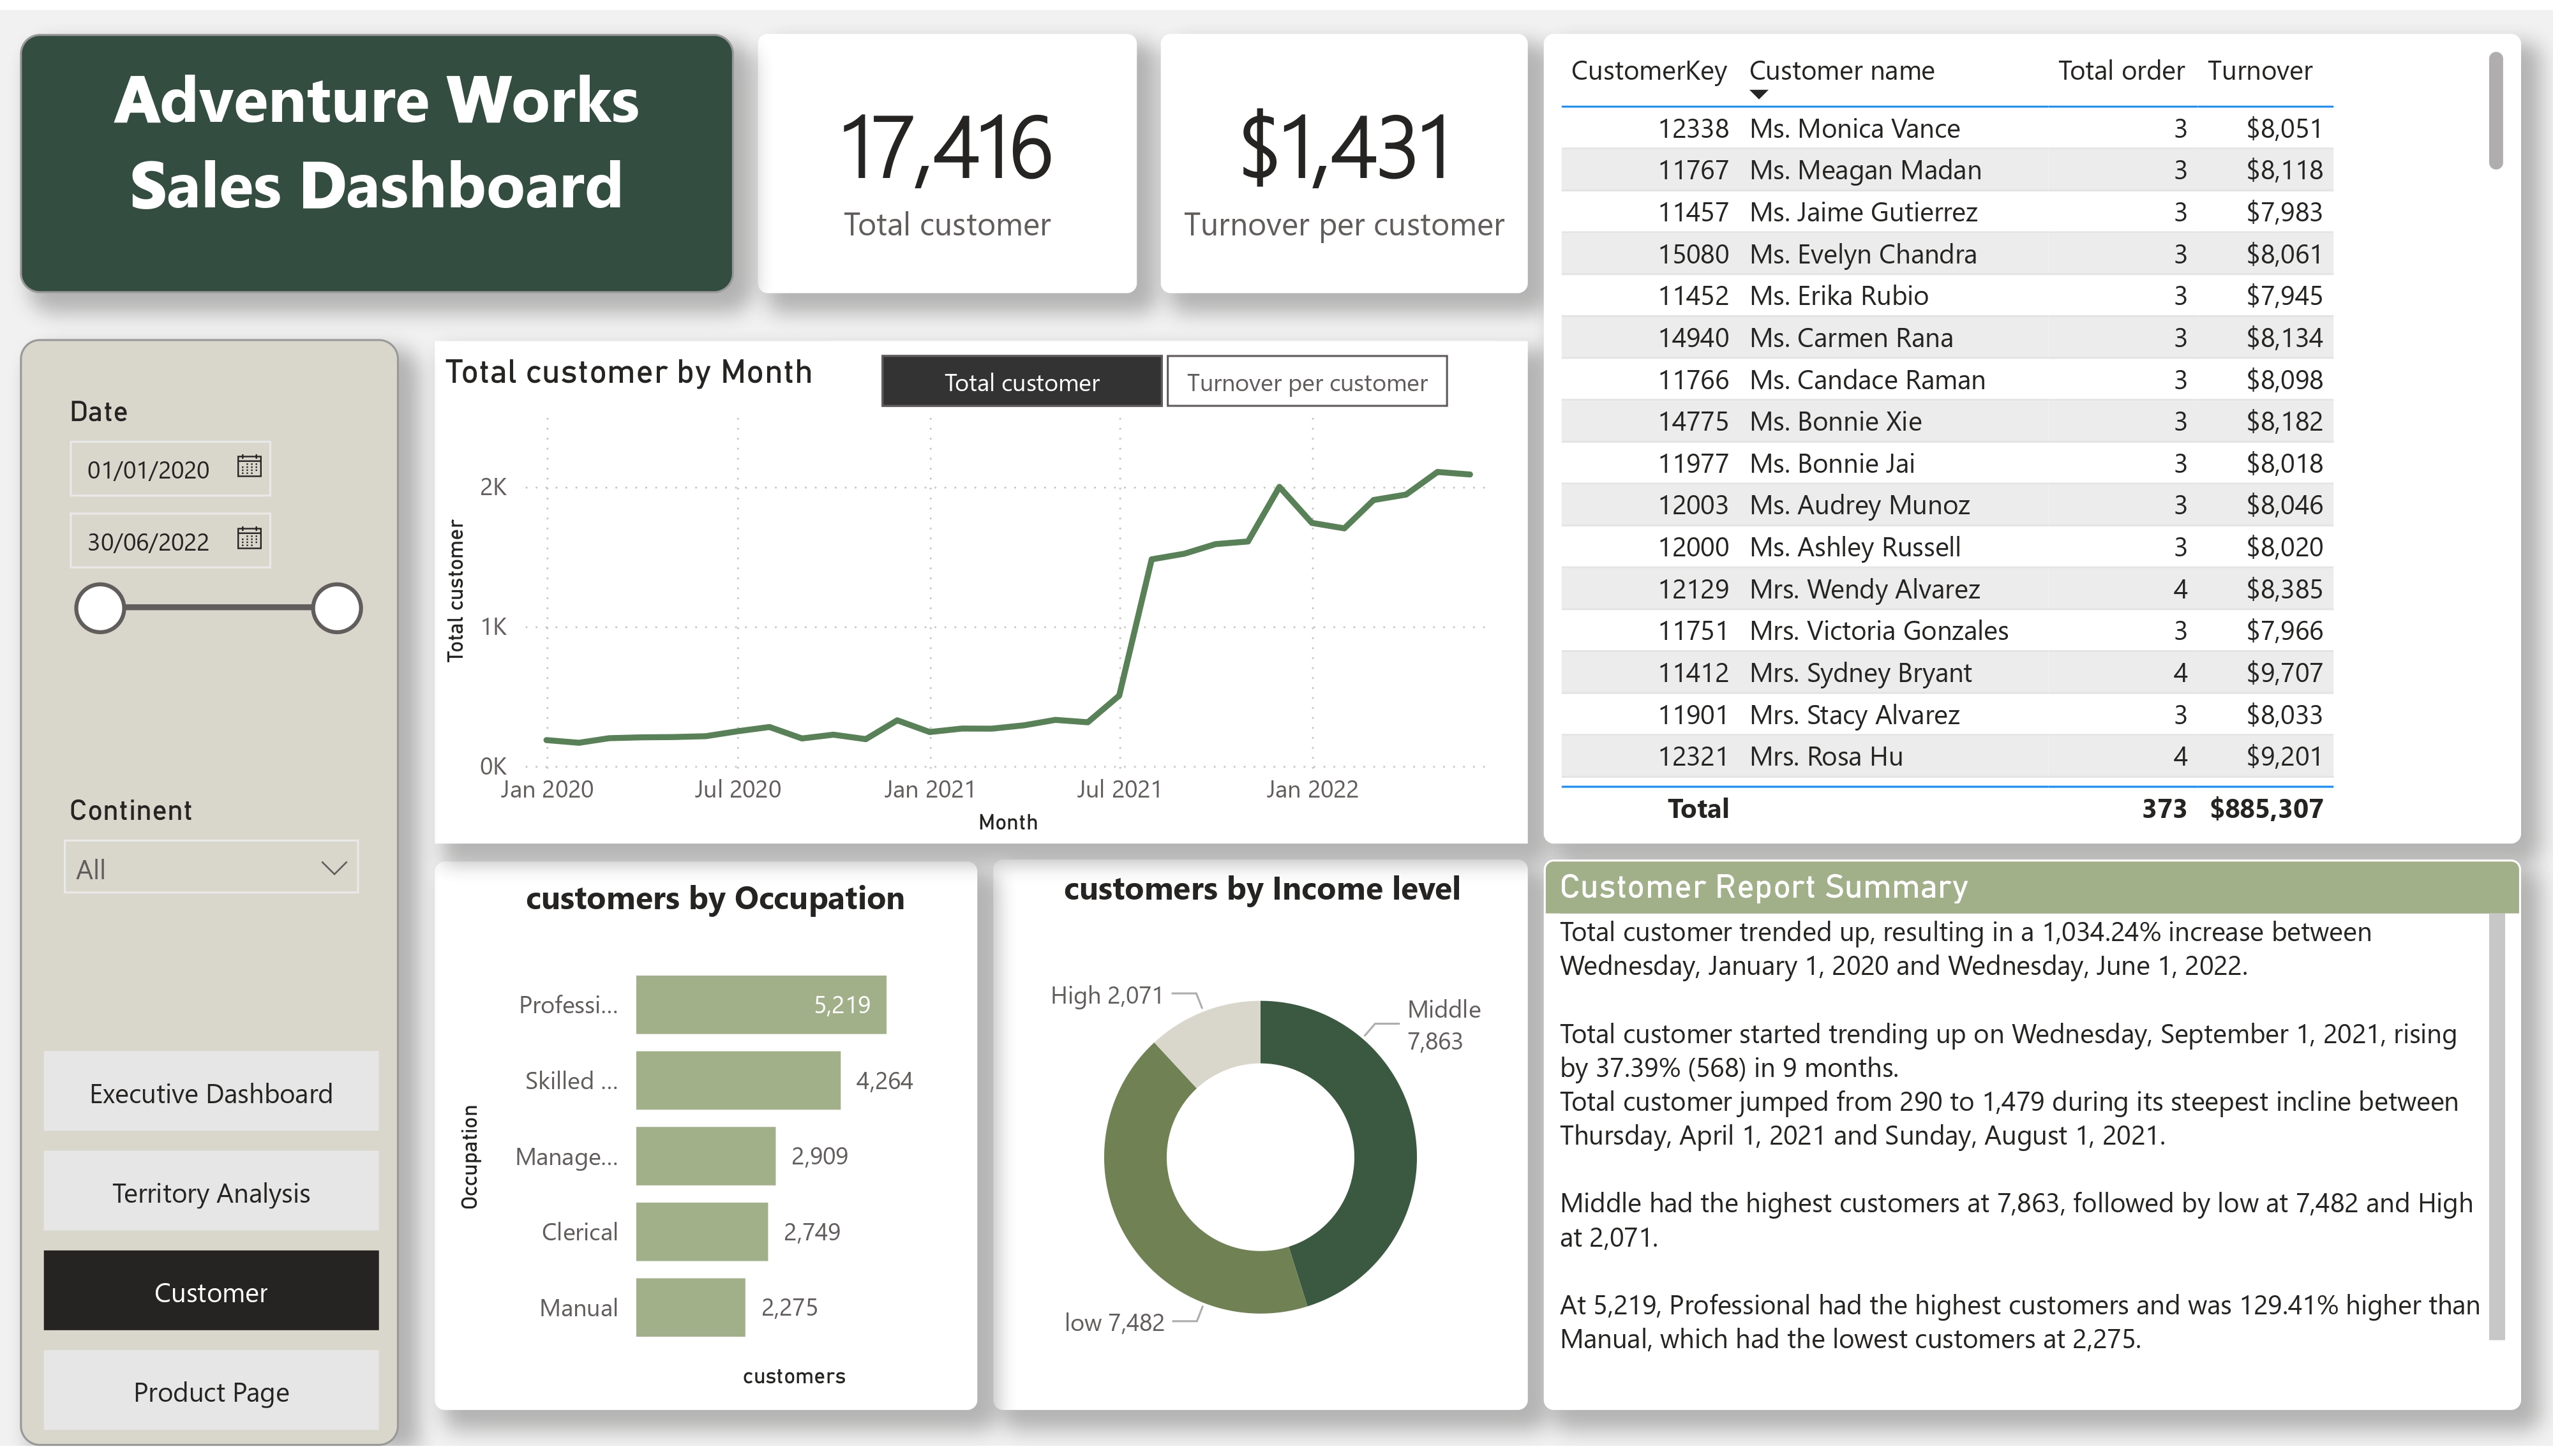Click the Turnover per customer card $1,431
2553x1456 pixels.
coord(1343,164)
